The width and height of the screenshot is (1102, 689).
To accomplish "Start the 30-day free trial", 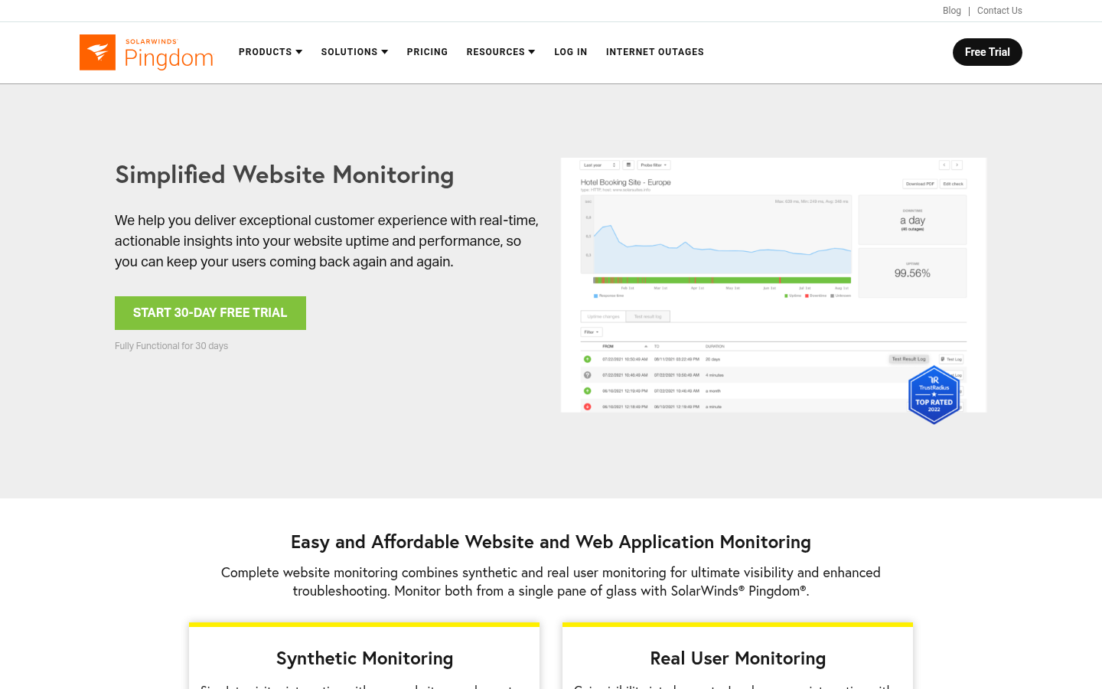I will point(210,313).
